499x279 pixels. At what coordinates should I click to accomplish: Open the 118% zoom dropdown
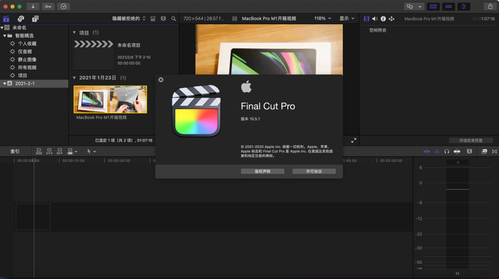coord(323,18)
